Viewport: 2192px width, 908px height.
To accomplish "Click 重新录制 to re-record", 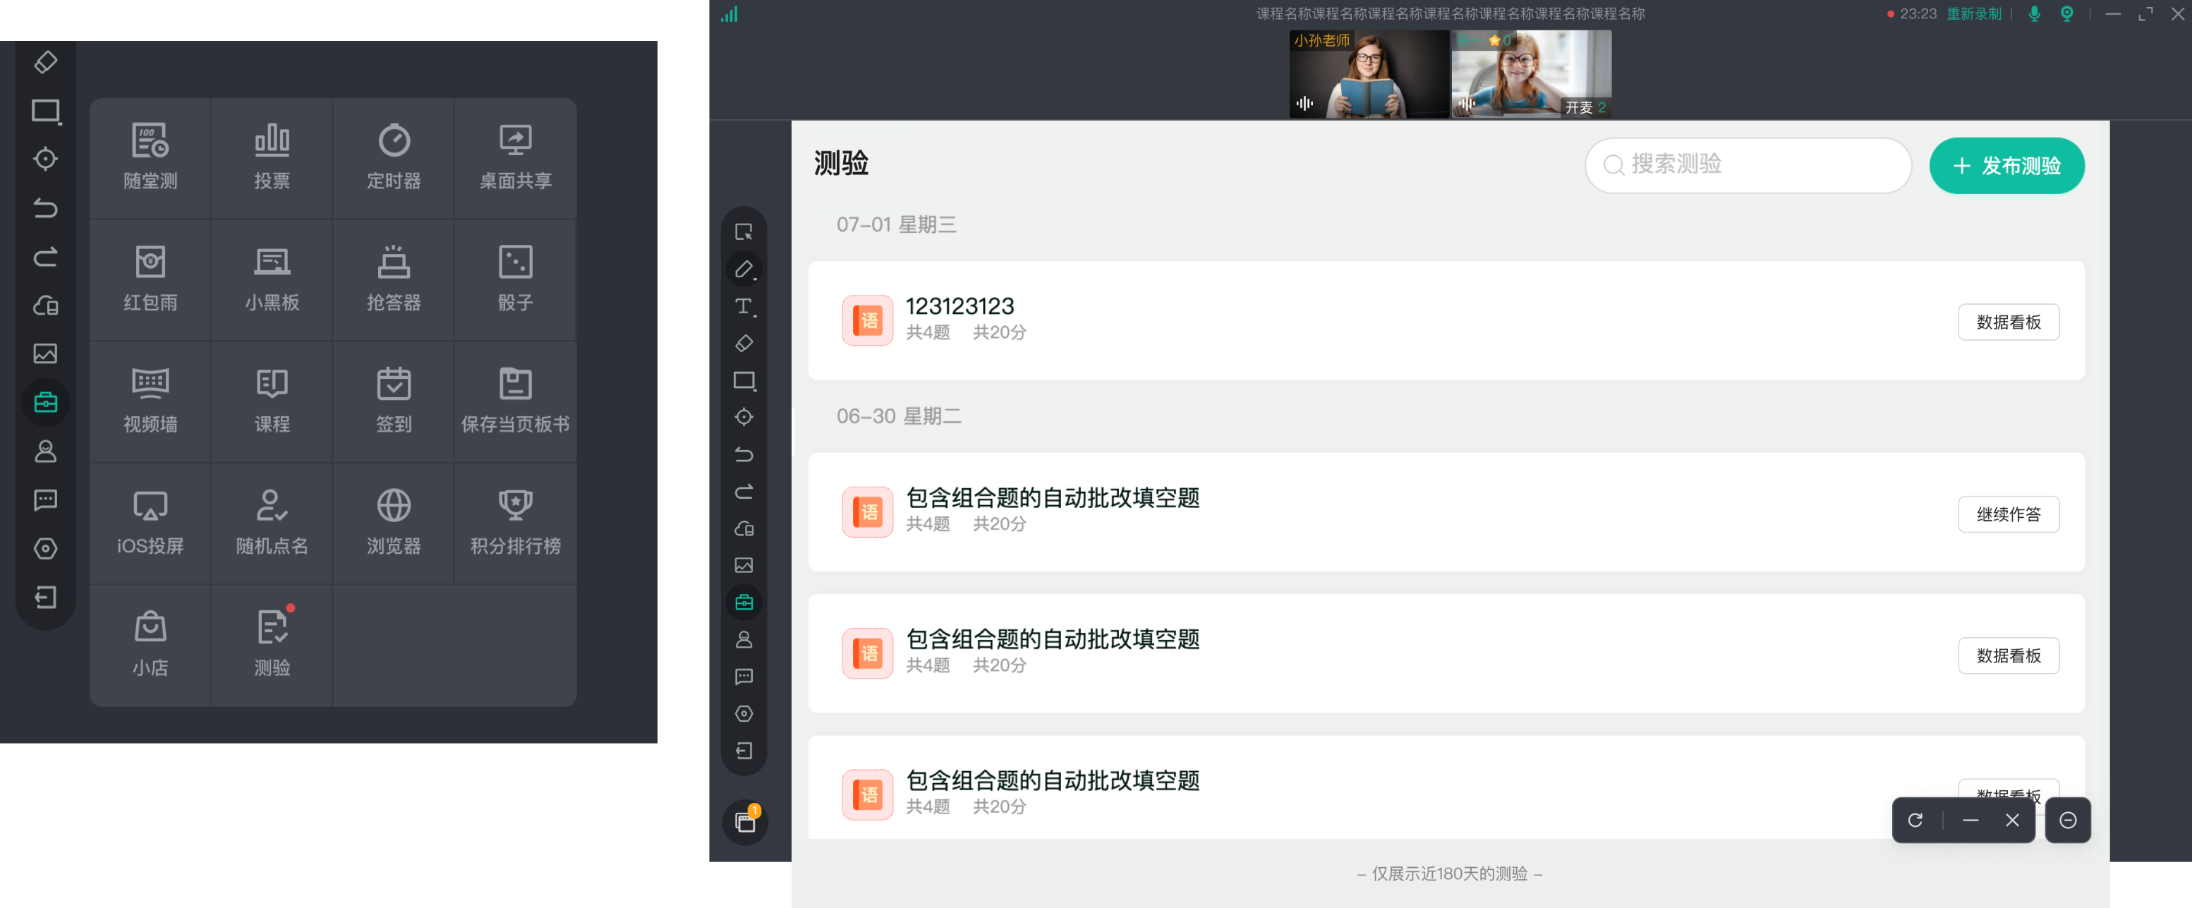I will (1974, 13).
